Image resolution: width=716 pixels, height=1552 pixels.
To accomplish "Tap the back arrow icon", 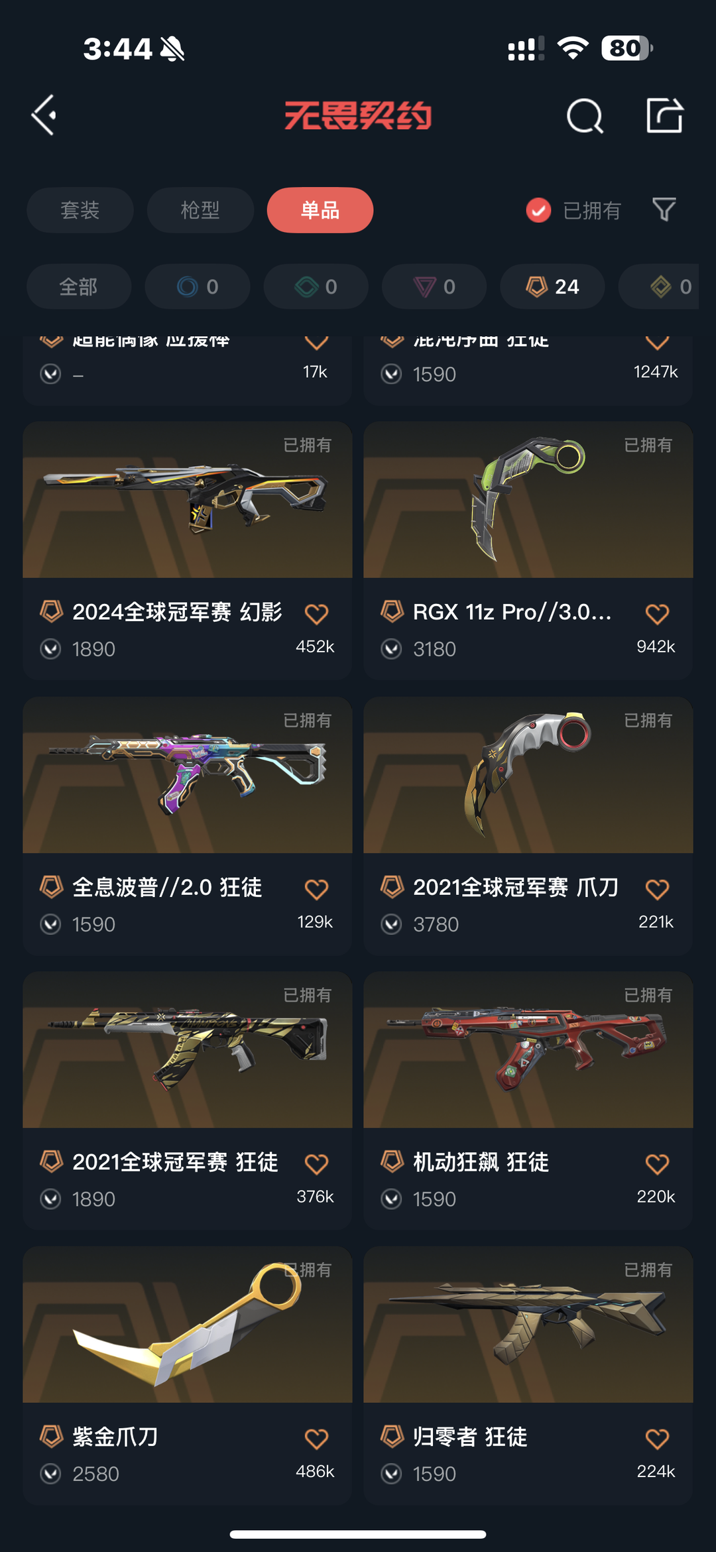I will (x=44, y=115).
